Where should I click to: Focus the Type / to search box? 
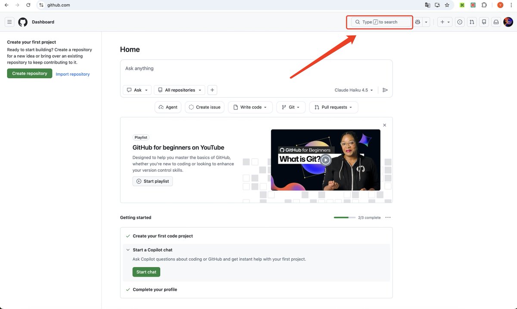pos(380,22)
